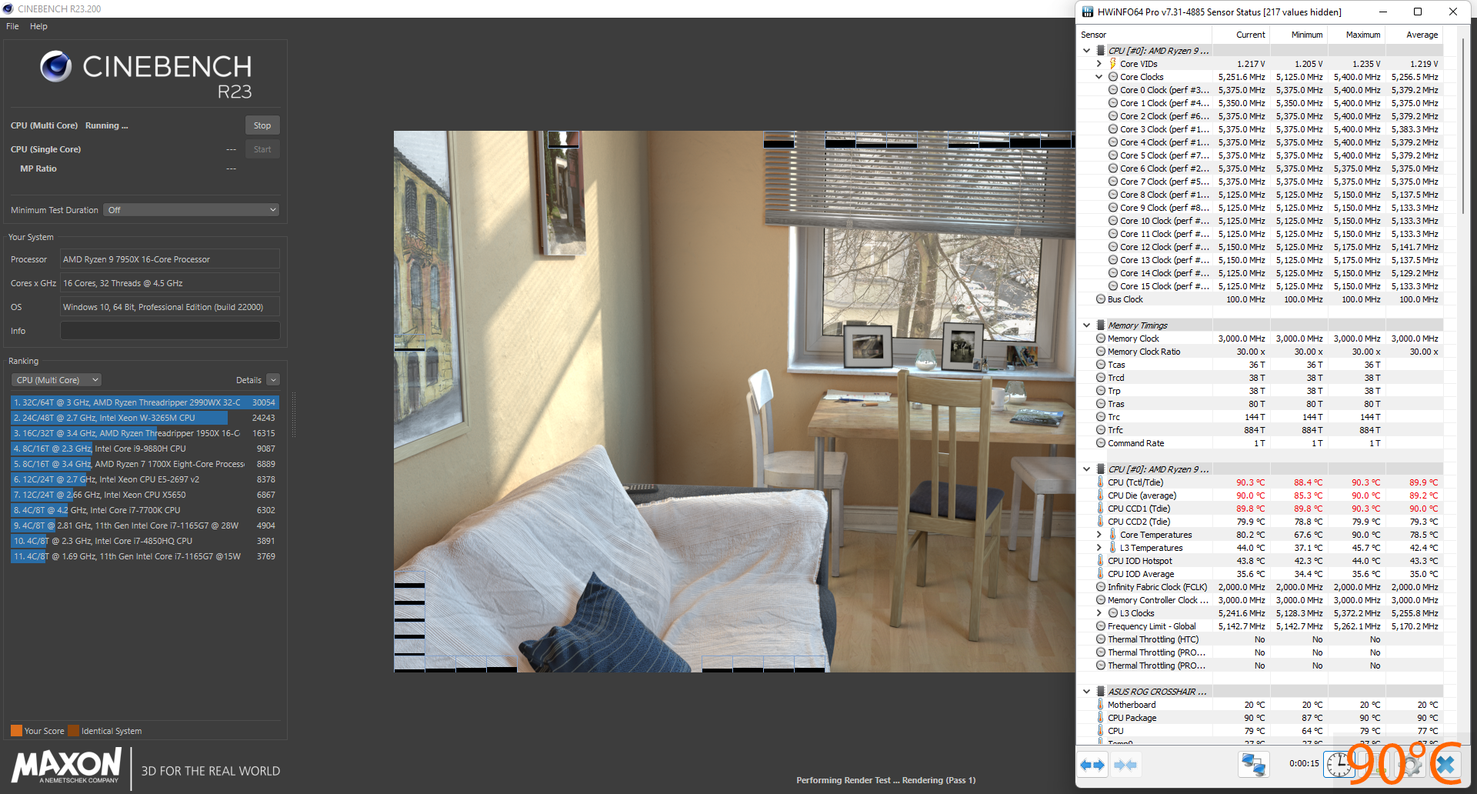This screenshot has width=1477, height=794.
Task: Click the Cinebench app icon in the title bar
Action: click(8, 8)
